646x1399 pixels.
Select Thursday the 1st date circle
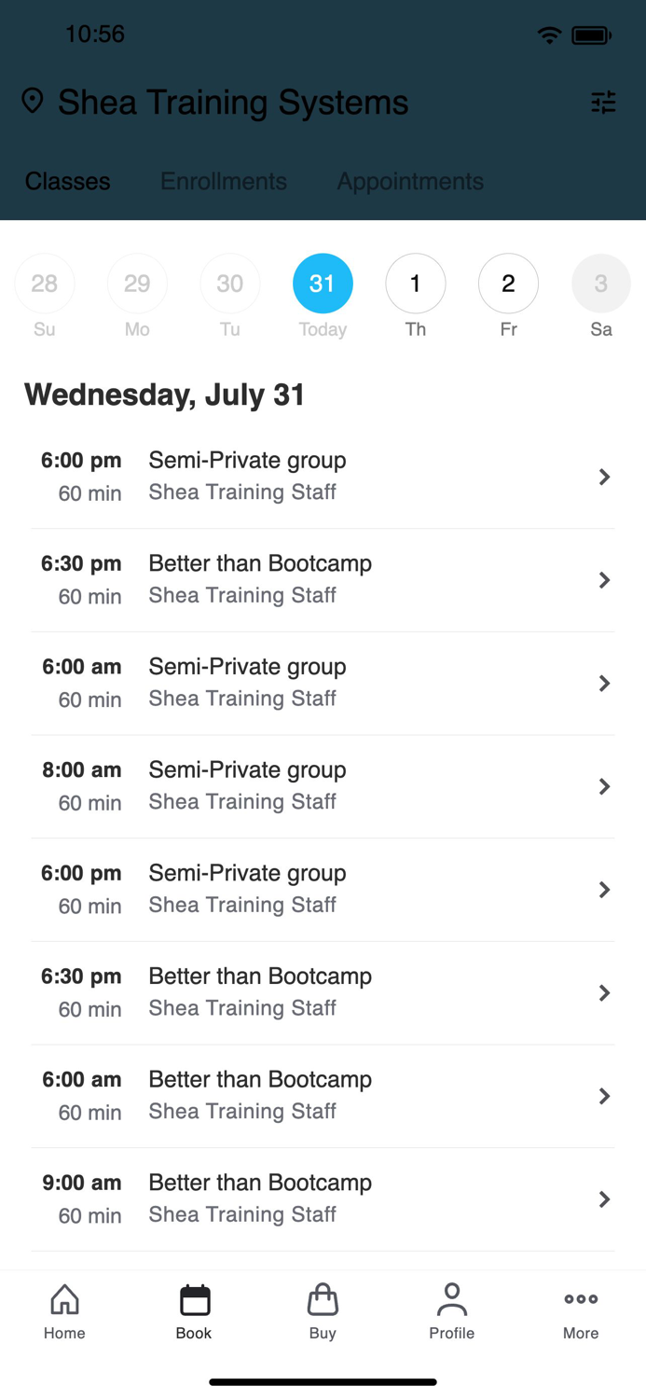click(416, 283)
